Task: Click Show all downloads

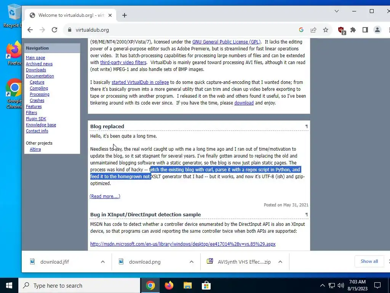Action: [x=369, y=261]
